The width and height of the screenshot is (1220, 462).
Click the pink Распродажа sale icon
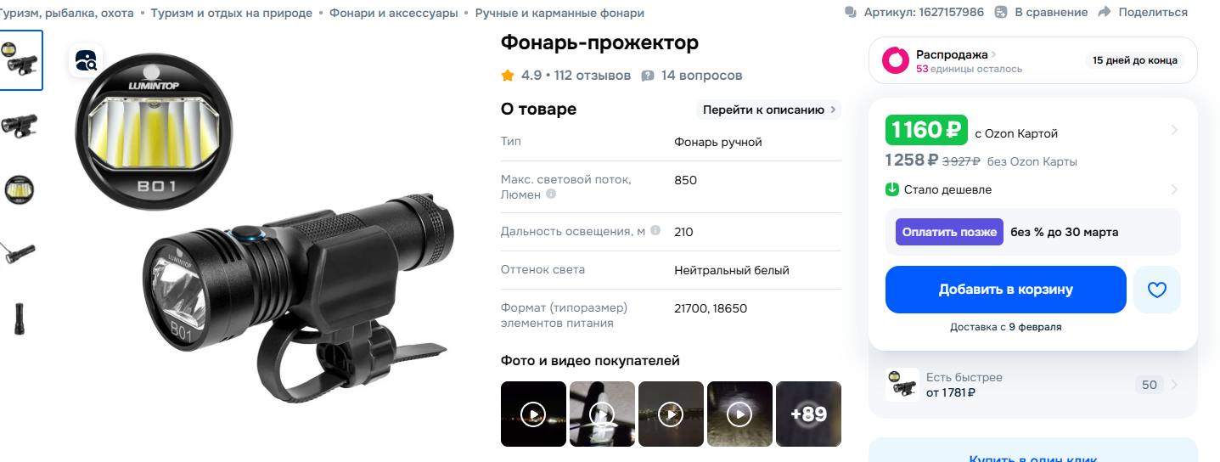pyautogui.click(x=896, y=60)
